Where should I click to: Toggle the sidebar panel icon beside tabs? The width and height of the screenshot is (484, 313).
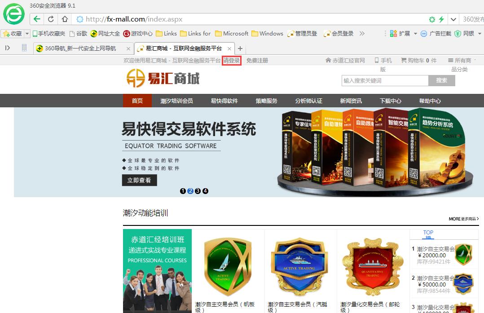[x=8, y=48]
